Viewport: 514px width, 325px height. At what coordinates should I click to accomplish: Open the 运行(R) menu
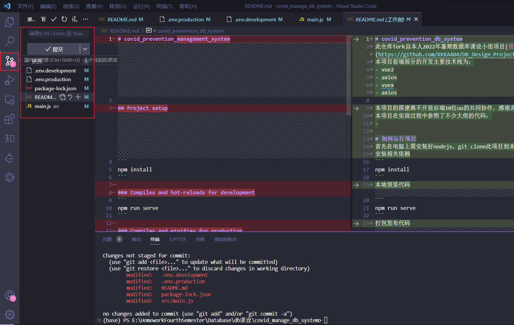pos(141,6)
